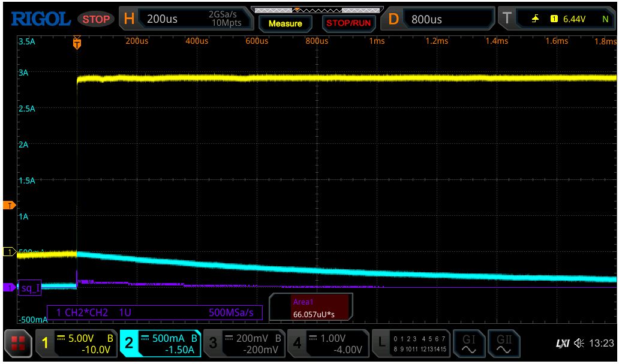Click the purple math sq_I label
This screenshot has height=364, width=619.
point(29,288)
